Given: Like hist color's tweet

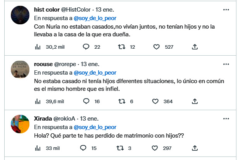Looking at the screenshot, I should point(156,47).
